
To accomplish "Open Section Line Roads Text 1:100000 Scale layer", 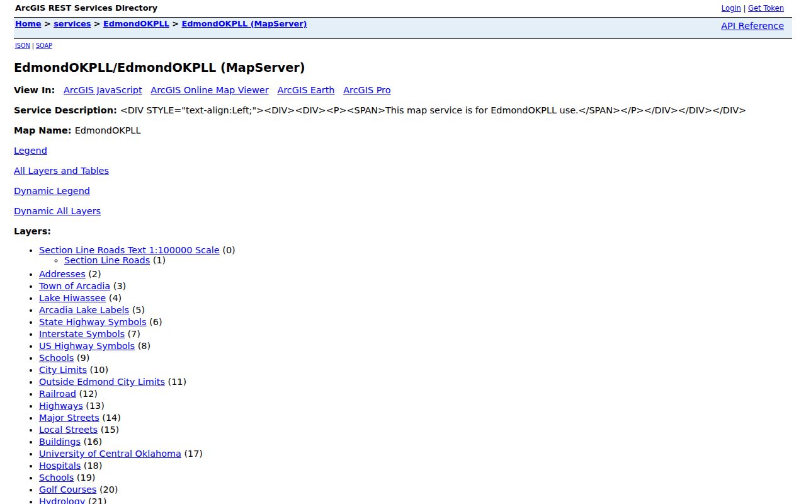I will tap(129, 250).
